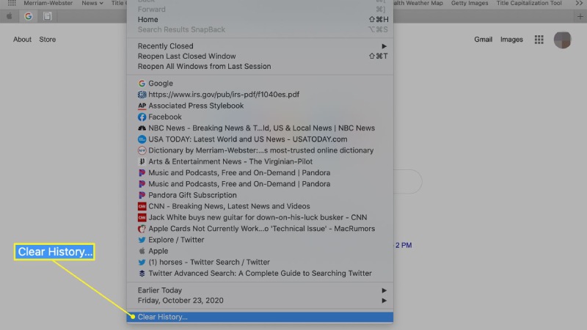Open USA TODAY history entry

[260, 139]
